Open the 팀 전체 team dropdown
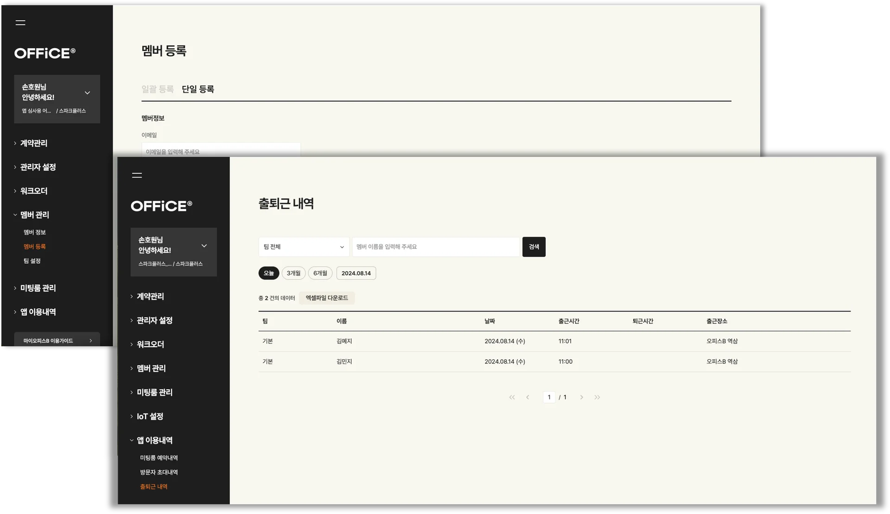The height and width of the screenshot is (514, 890). tap(304, 247)
